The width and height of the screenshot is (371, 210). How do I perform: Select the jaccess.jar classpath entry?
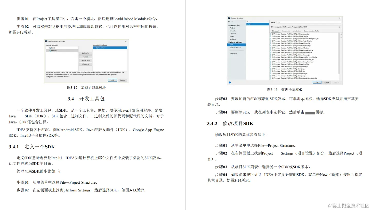pyautogui.click(x=291, y=46)
